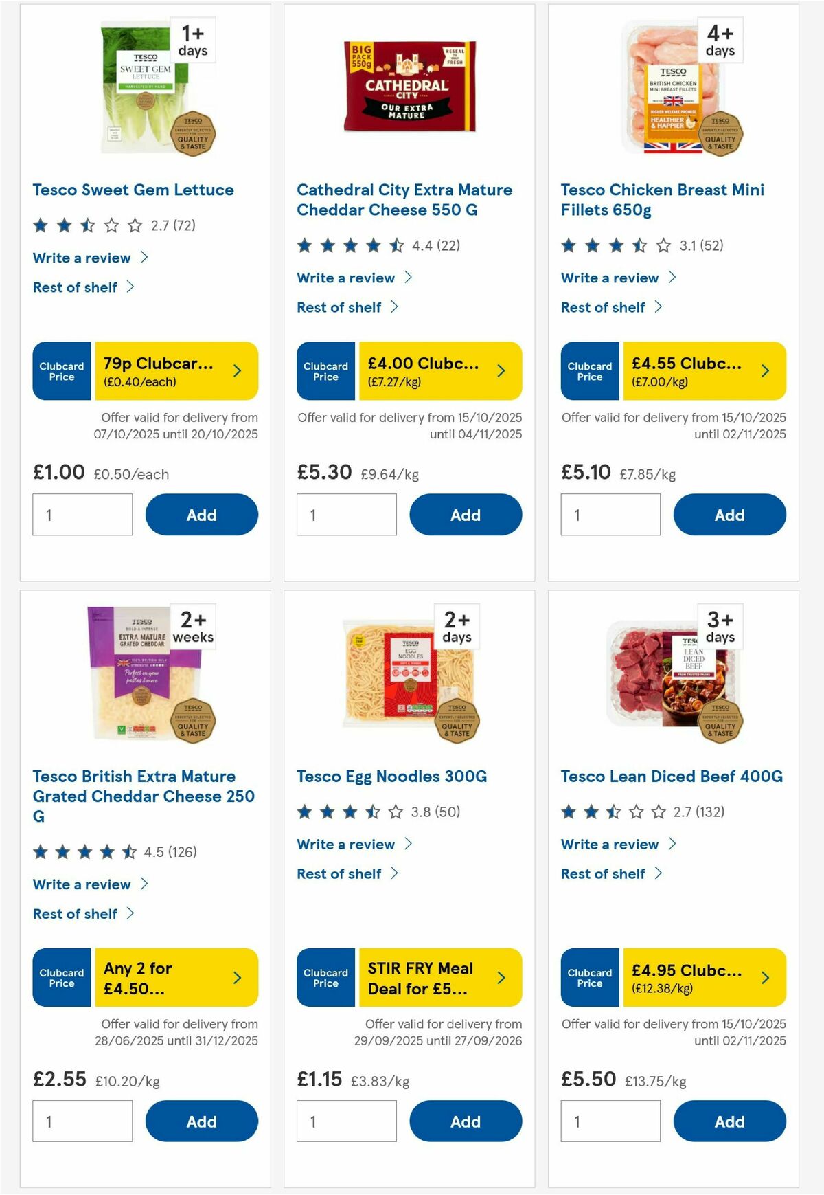Click the Clubcard Price badge on Egg Noodles
The width and height of the screenshot is (824, 1195).
point(325,978)
